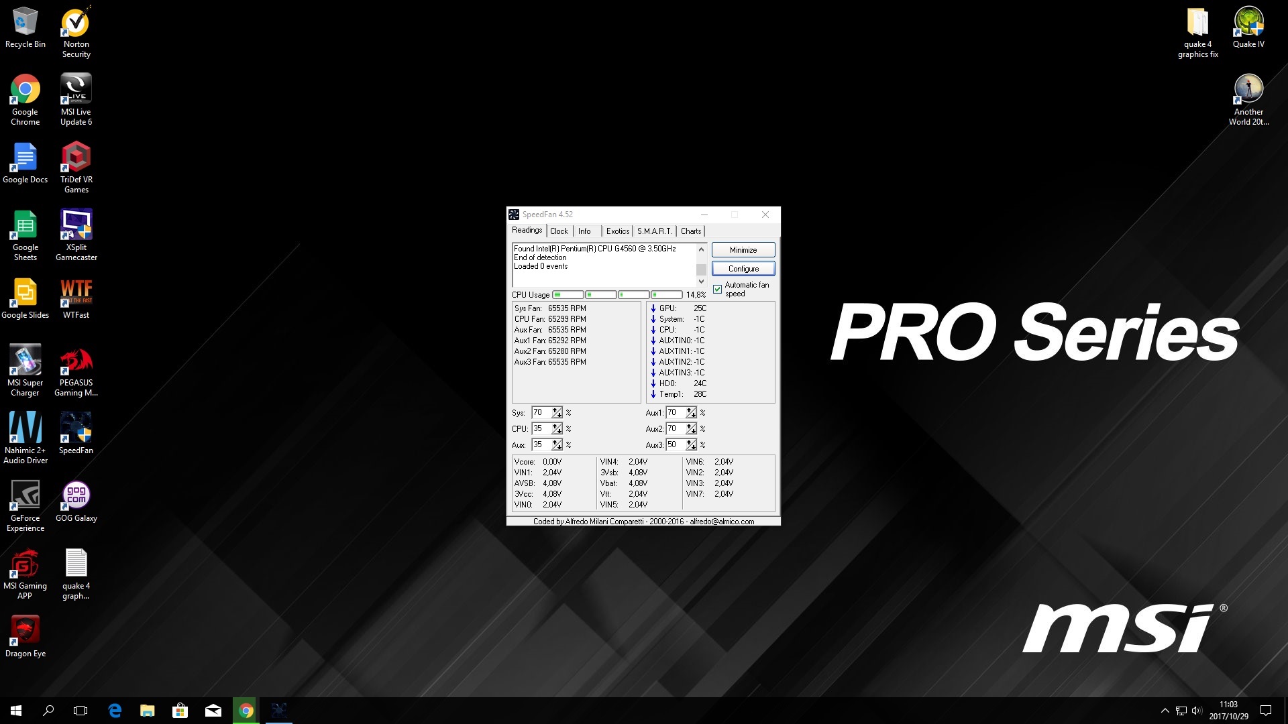
Task: Open MSI Super Charger shortcut
Action: tap(25, 371)
